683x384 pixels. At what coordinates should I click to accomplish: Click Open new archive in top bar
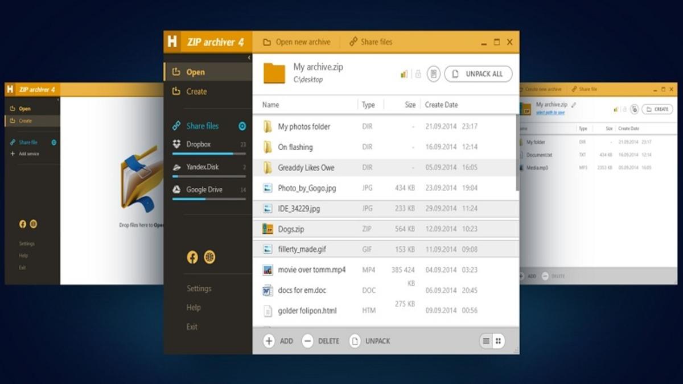tap(297, 42)
